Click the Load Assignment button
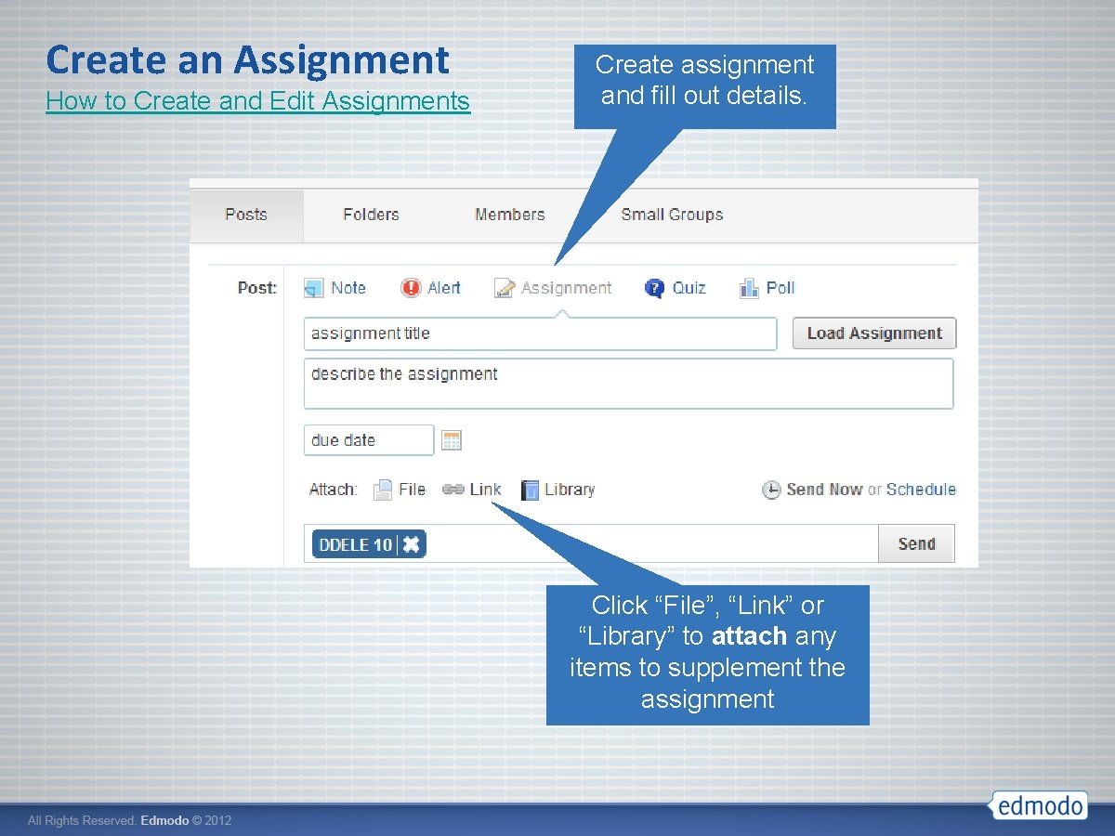1115x836 pixels. pyautogui.click(x=873, y=333)
